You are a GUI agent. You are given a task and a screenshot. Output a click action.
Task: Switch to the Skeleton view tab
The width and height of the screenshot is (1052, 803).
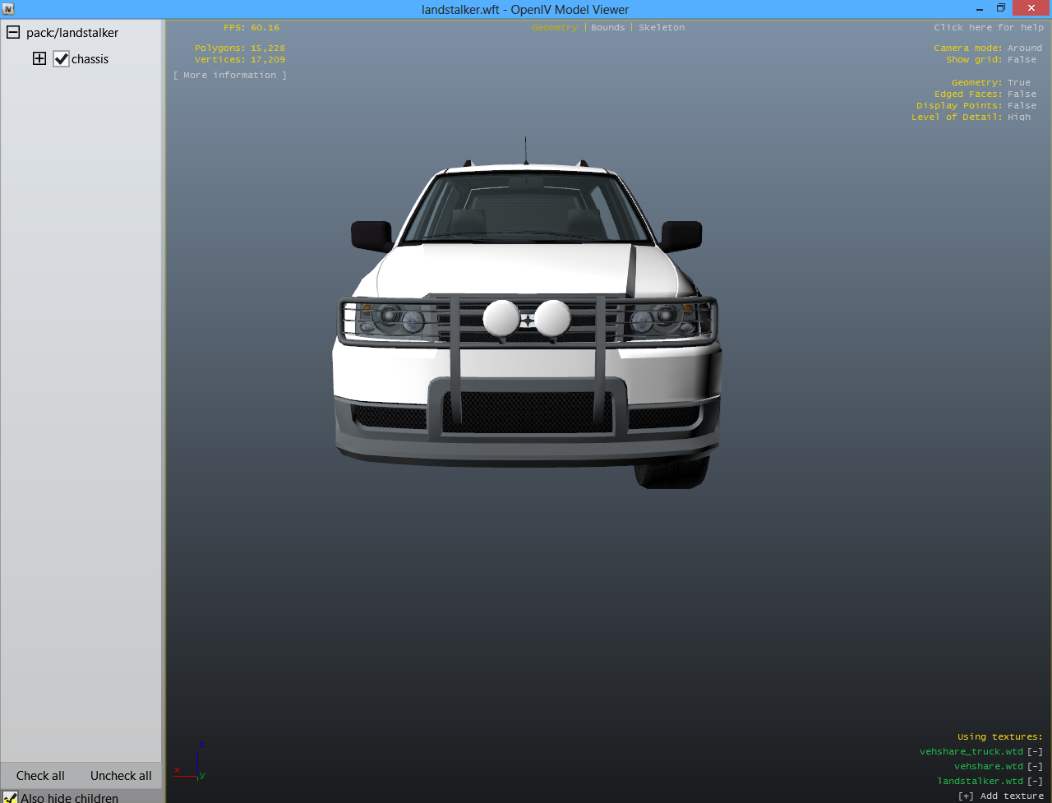click(661, 28)
